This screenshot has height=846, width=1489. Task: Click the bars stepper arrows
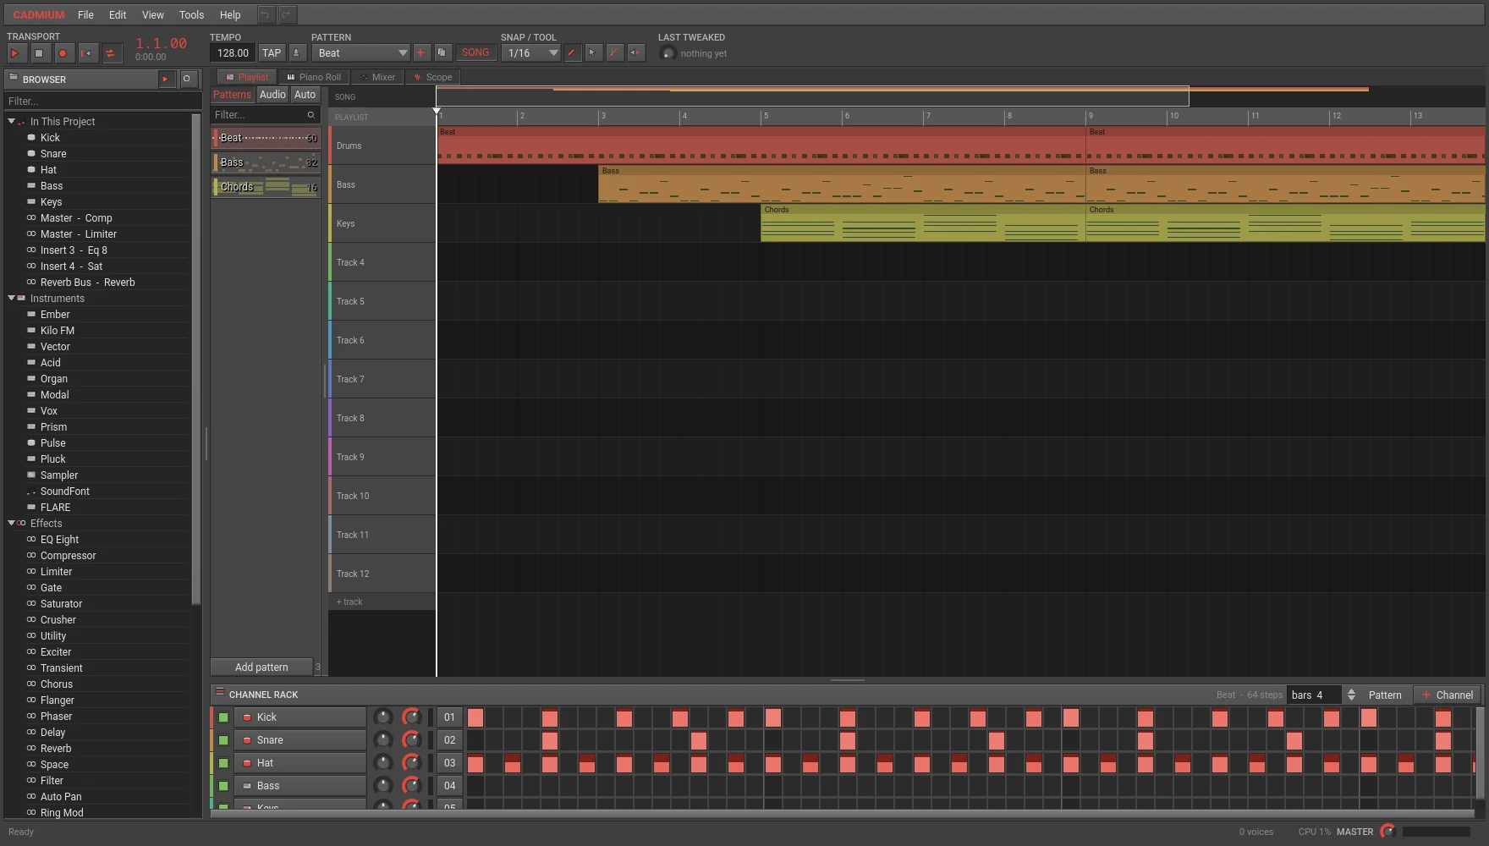click(1351, 695)
